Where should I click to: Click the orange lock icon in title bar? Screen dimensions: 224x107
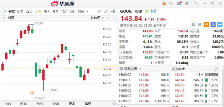coord(164,3)
